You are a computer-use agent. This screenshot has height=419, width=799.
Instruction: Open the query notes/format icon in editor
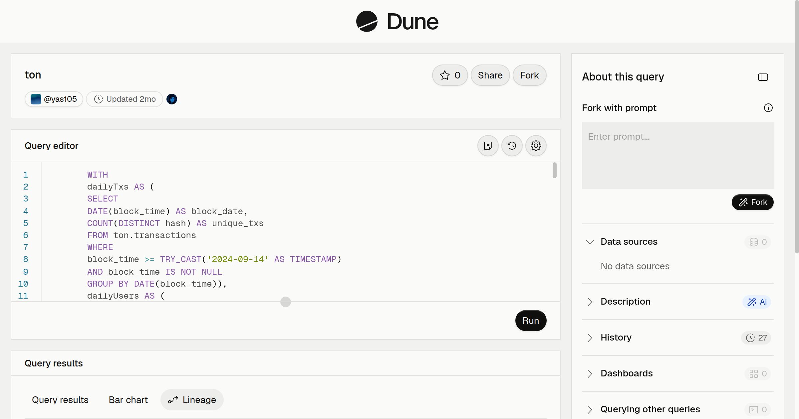(488, 146)
